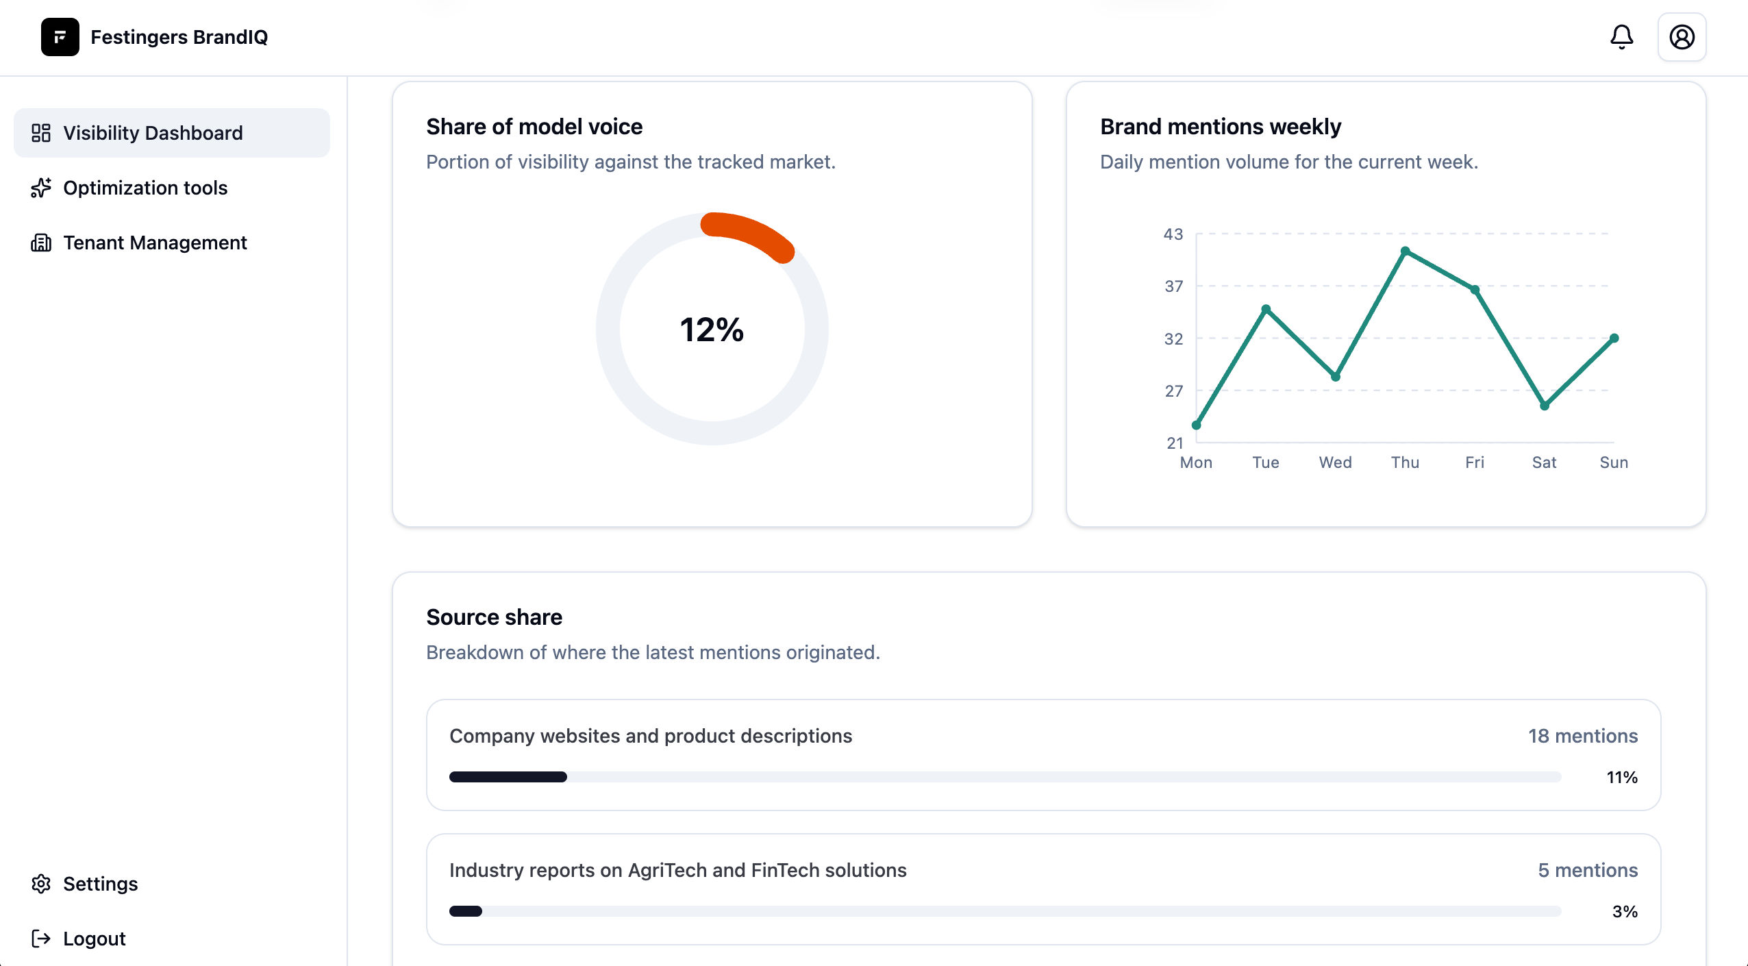1748x966 pixels.
Task: Click the Settings gear icon
Action: point(41,884)
